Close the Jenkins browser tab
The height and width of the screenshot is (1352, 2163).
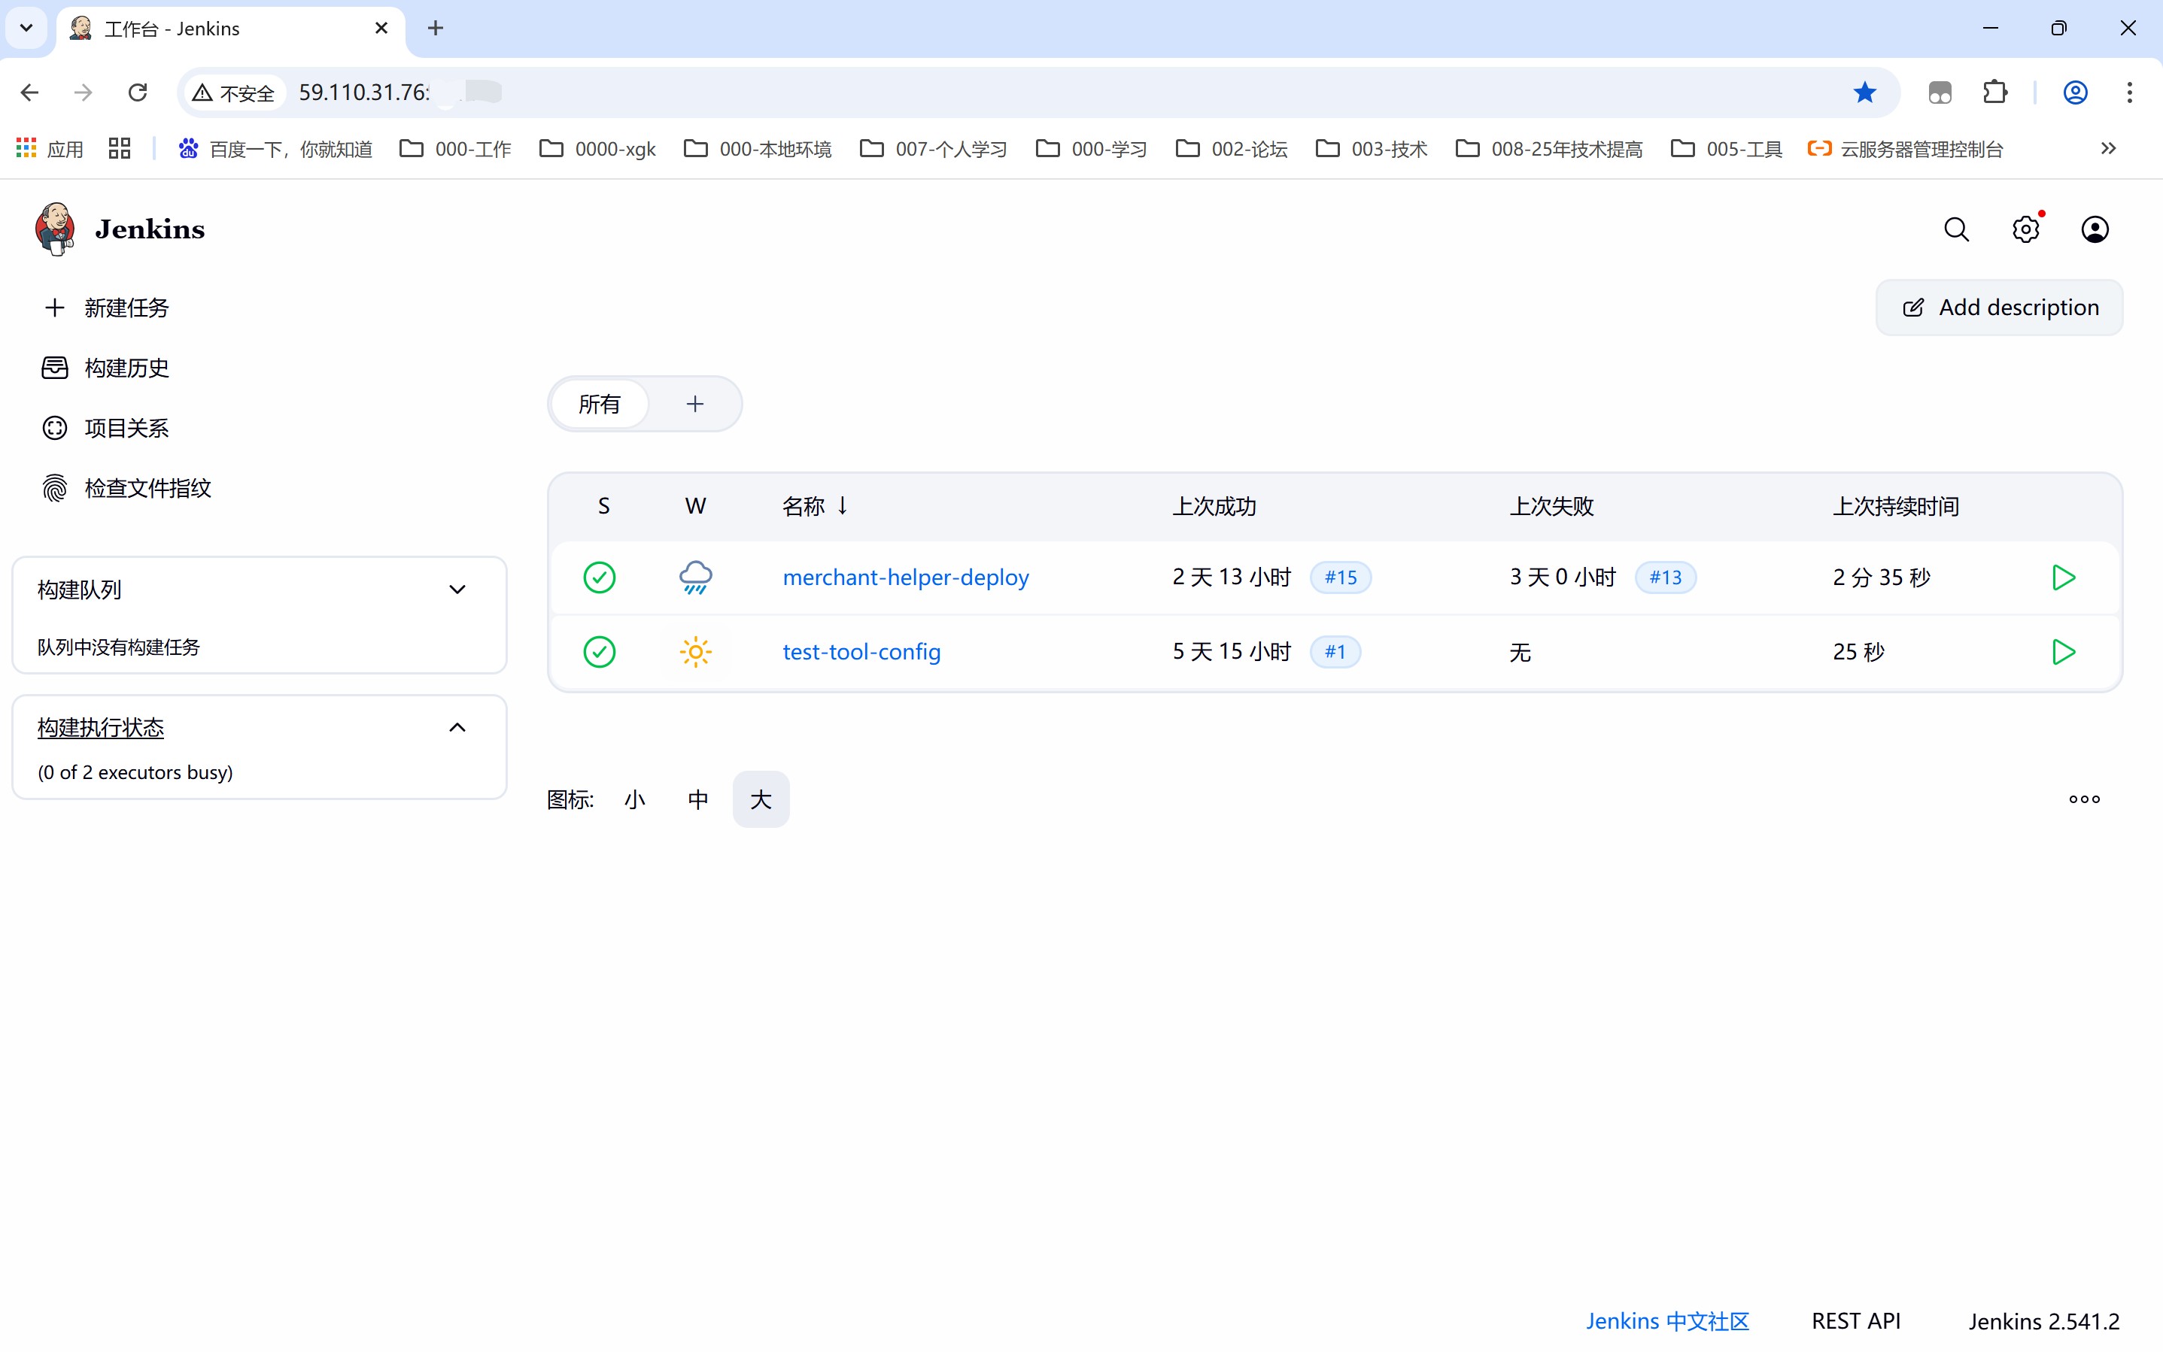coord(381,28)
